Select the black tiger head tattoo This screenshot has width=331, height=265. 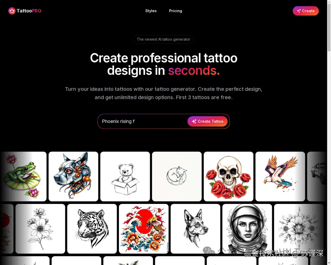(x=92, y=229)
